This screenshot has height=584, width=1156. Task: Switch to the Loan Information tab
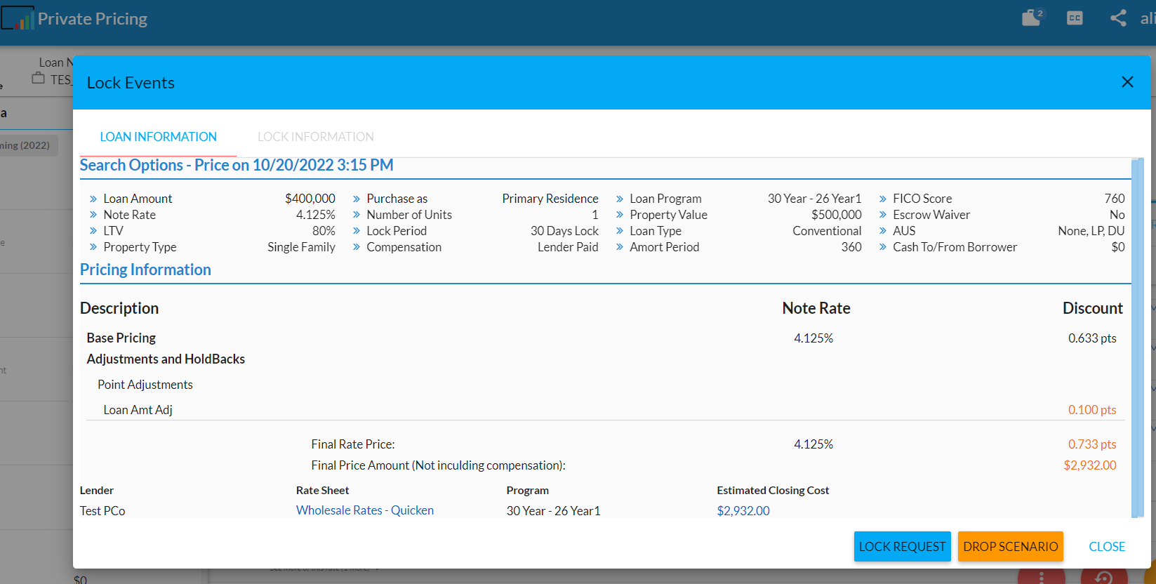158,137
